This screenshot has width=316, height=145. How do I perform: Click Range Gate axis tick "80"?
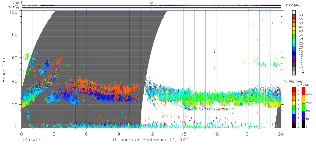15,34
